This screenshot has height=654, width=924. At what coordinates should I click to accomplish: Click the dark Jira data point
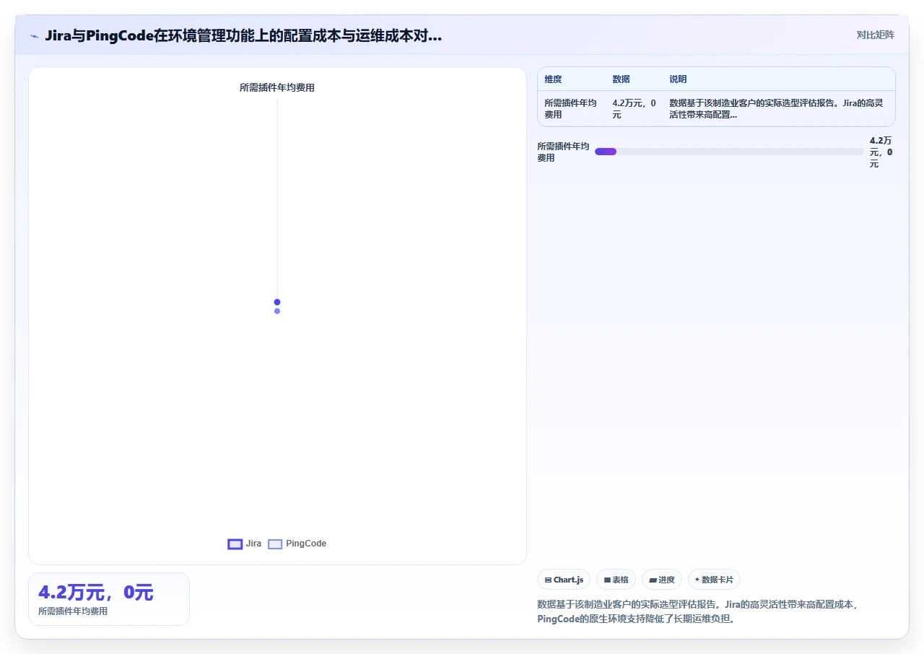(277, 302)
